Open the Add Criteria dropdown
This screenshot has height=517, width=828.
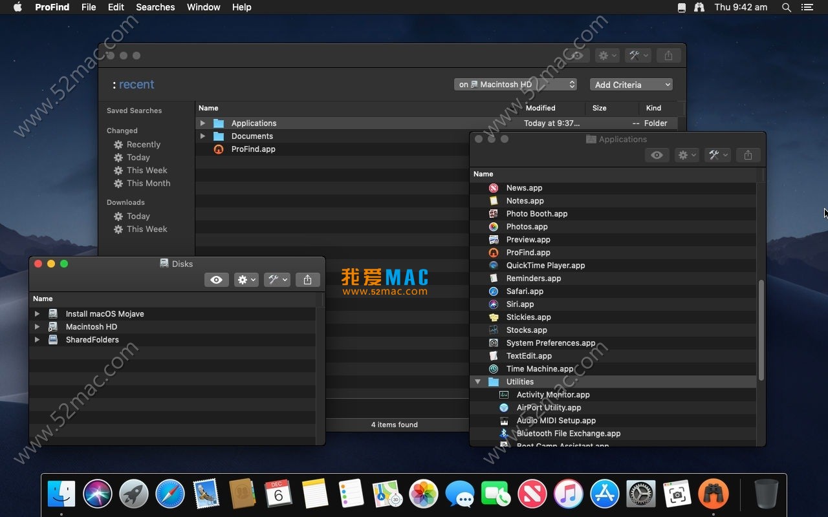tap(631, 85)
